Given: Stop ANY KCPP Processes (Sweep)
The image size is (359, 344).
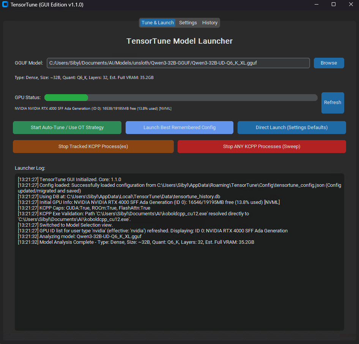Looking at the screenshot, I should click(262, 147).
